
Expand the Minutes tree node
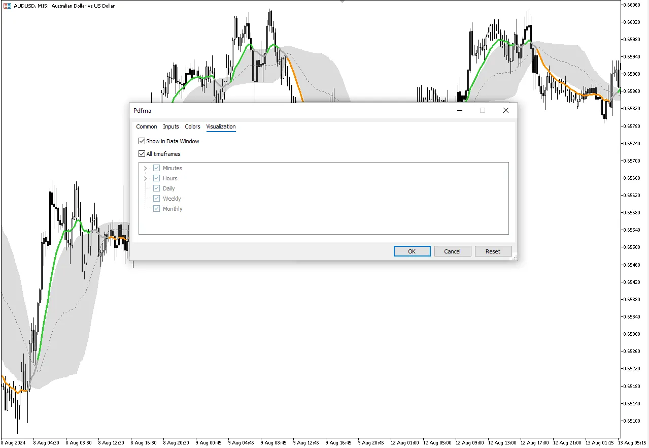(x=146, y=168)
